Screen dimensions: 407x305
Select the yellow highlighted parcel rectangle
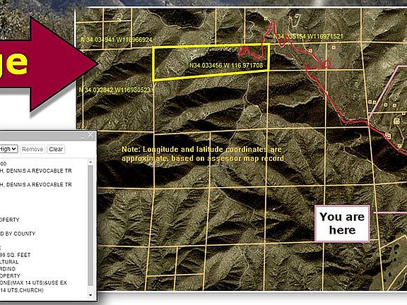tap(211, 62)
